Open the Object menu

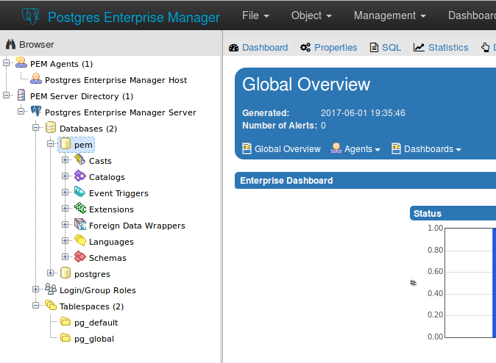(311, 15)
